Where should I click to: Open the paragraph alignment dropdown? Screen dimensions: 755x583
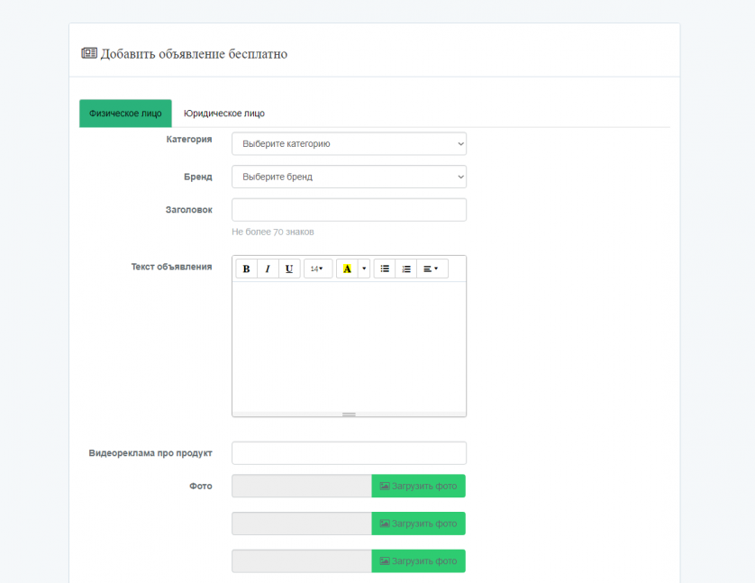tap(432, 269)
